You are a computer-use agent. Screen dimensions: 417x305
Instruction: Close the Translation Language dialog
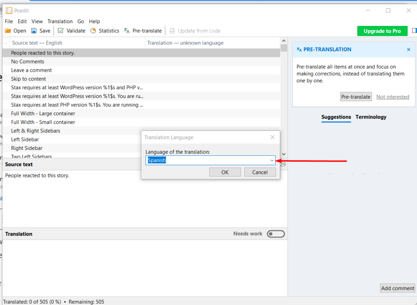tap(272, 137)
